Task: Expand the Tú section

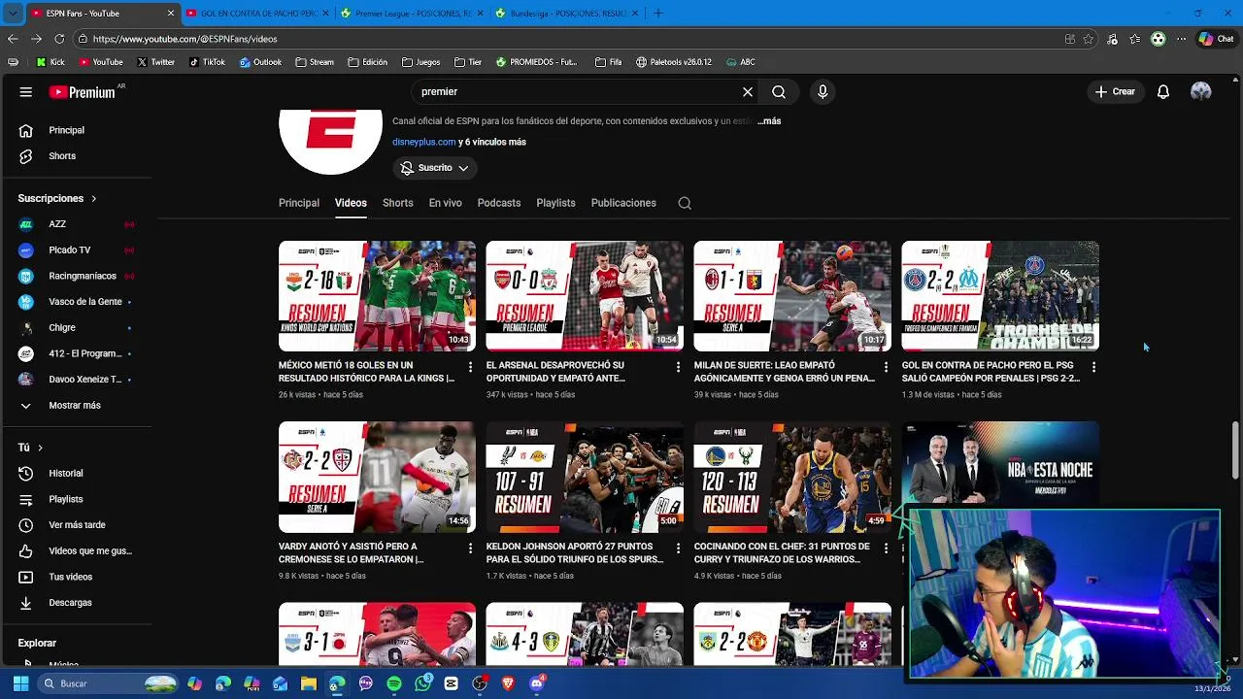Action: 30,448
